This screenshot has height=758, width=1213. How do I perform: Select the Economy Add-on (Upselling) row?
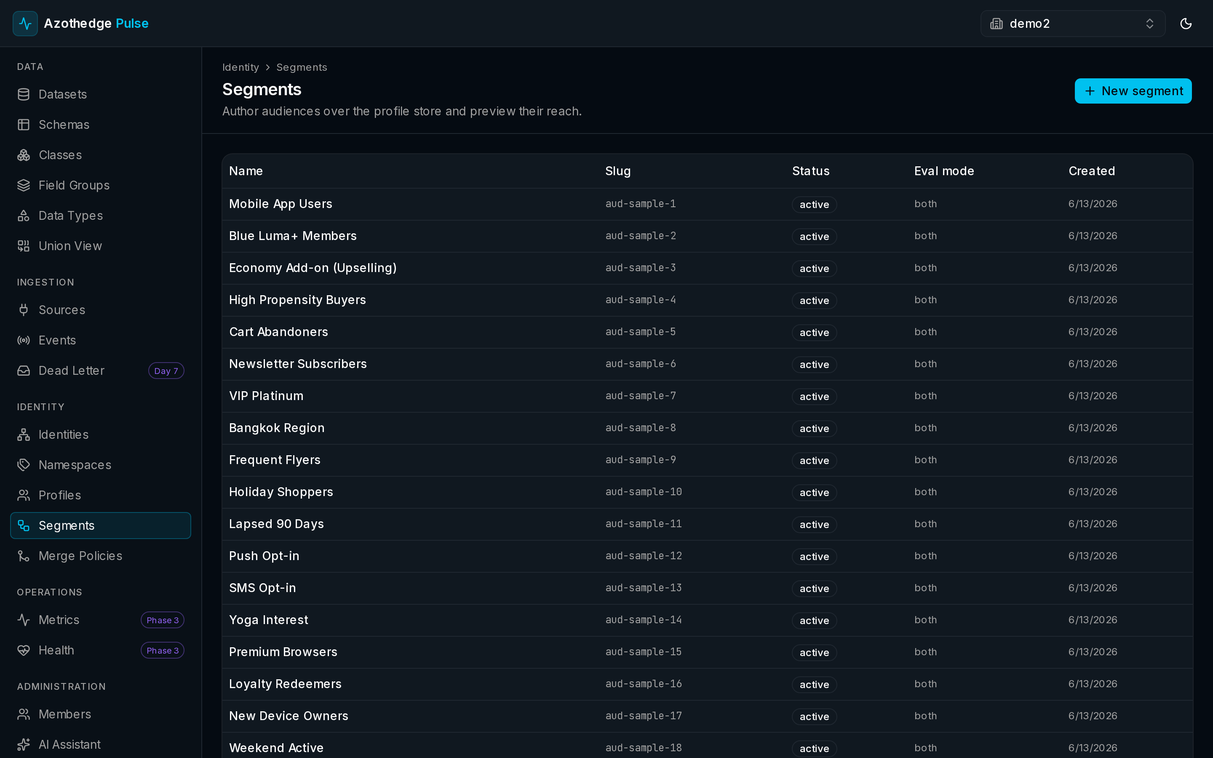pyautogui.click(x=707, y=268)
